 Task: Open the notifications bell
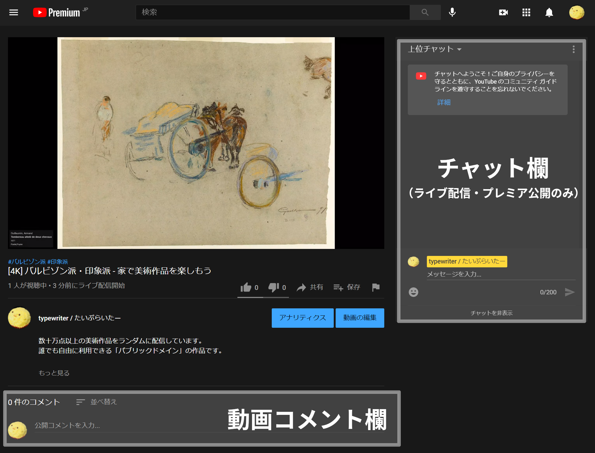tap(549, 12)
